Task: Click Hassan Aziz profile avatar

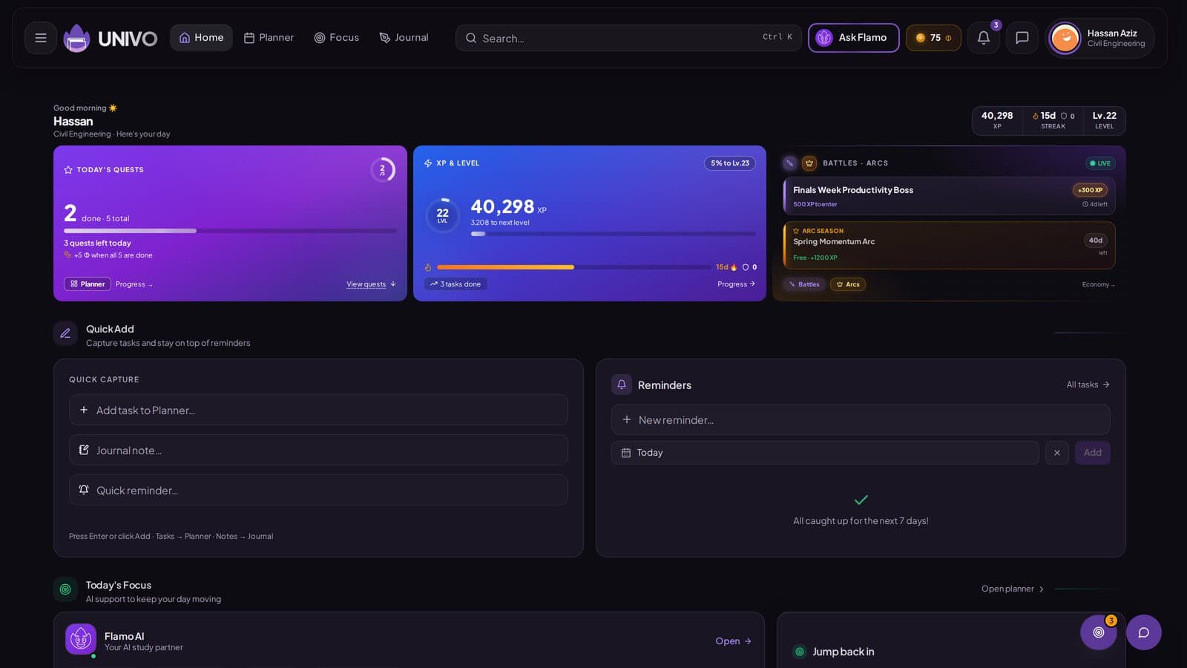Action: (1065, 38)
